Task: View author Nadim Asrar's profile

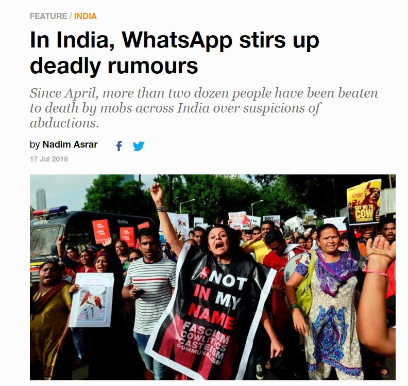Action: pos(70,144)
